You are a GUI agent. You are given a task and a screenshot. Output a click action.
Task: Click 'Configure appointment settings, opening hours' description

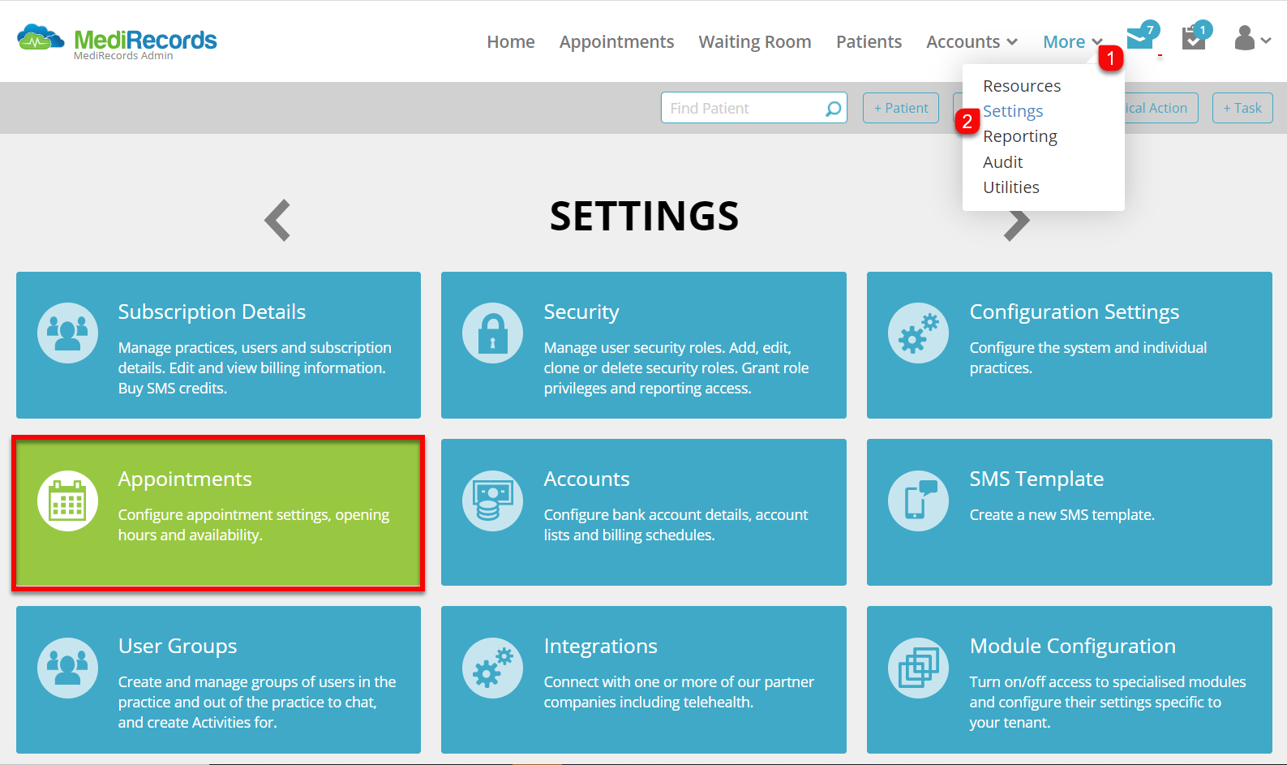[x=253, y=525]
